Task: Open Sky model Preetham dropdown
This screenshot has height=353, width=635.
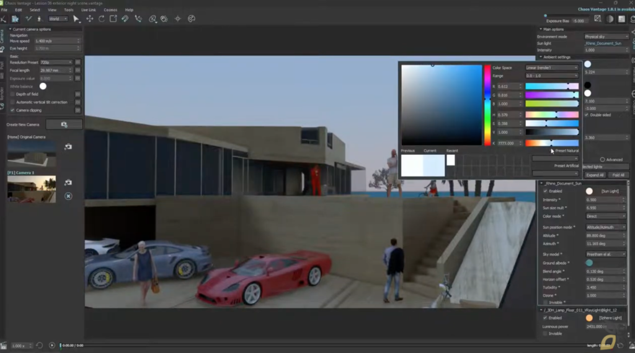Action: coord(605,255)
